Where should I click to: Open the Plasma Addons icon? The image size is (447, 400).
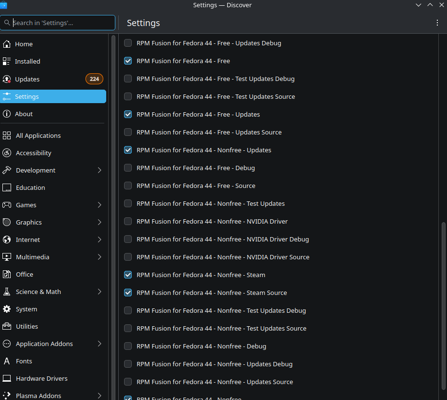7,396
